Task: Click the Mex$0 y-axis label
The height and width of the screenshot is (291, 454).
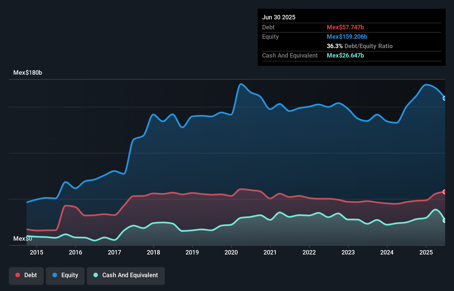Action: click(x=23, y=238)
